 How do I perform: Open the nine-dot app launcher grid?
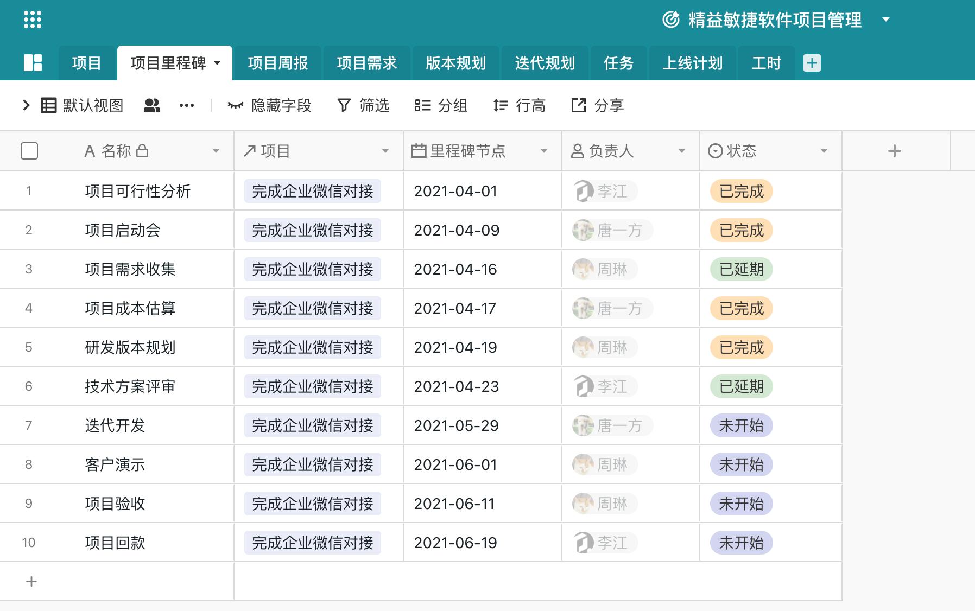33,20
